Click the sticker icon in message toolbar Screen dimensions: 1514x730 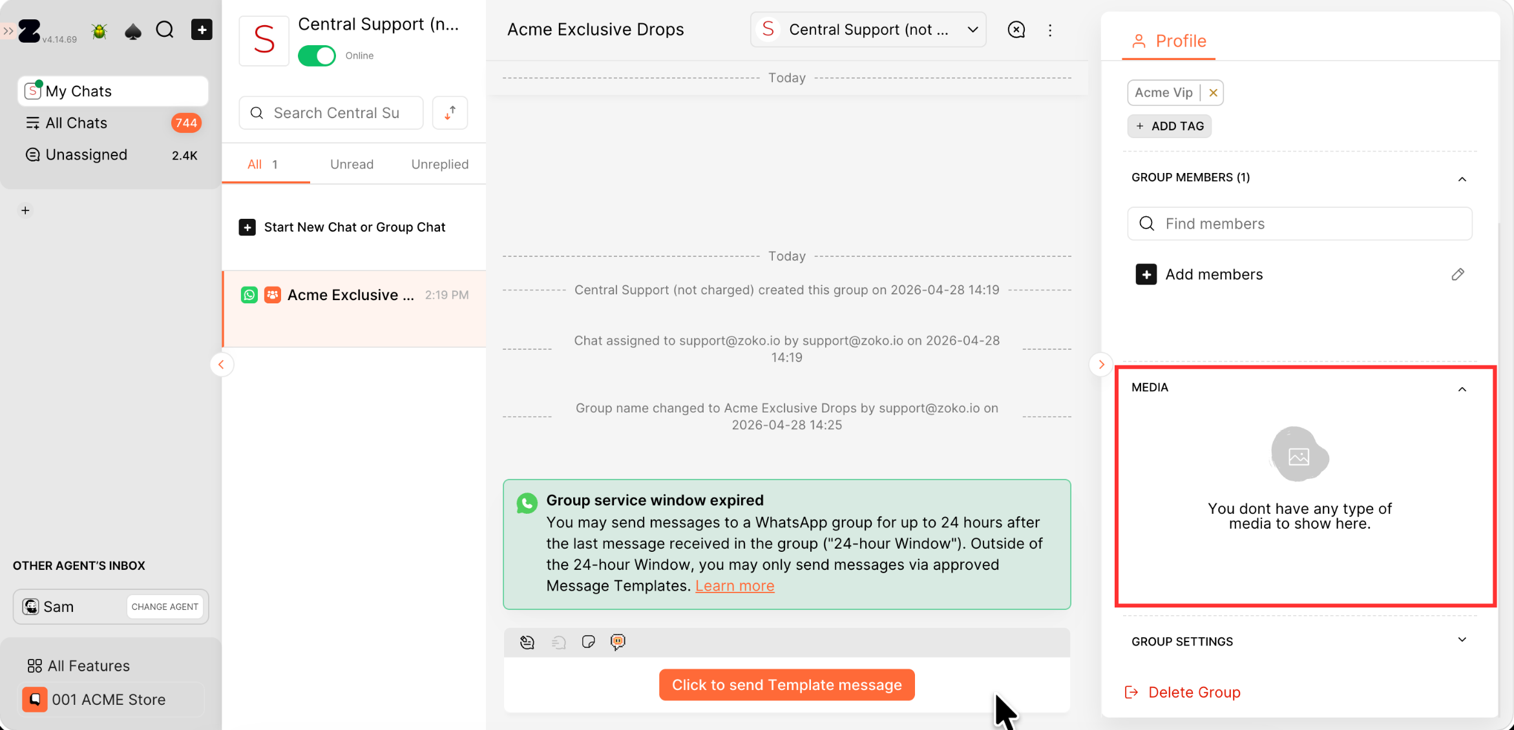pos(588,642)
